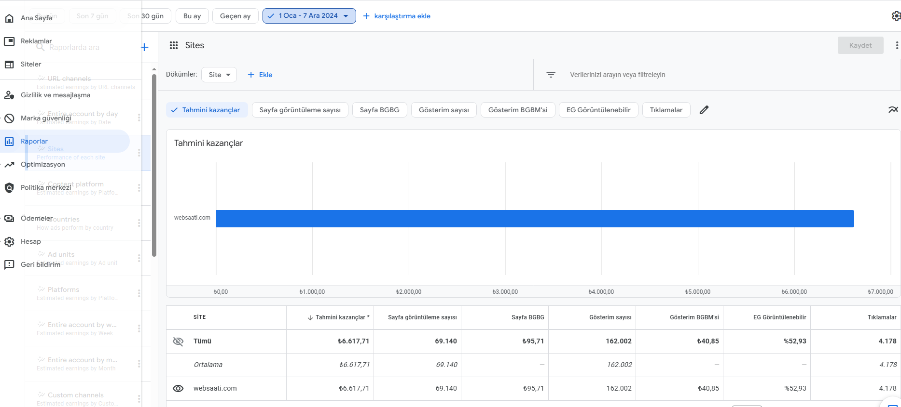Sort by Tıklamalar column header
Screen dimensions: 901x407
(882, 317)
